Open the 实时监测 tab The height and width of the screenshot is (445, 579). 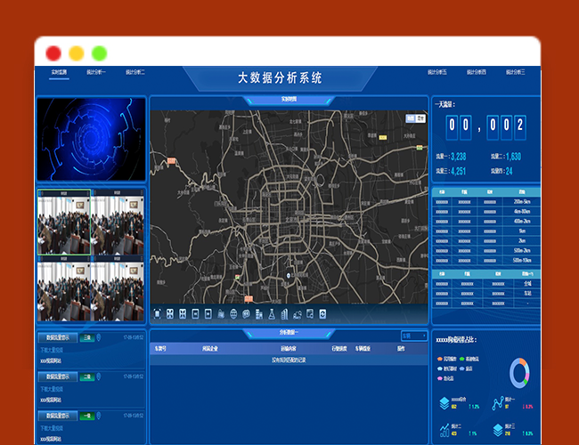pos(59,71)
